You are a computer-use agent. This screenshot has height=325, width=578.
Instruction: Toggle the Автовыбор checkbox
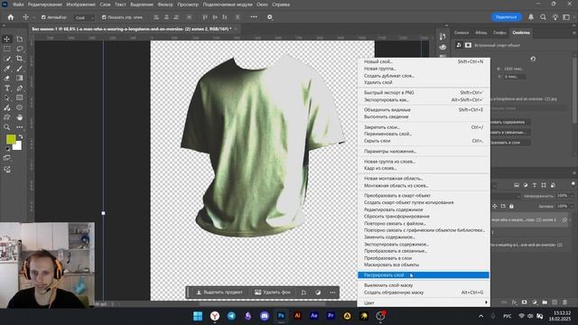click(x=43, y=17)
